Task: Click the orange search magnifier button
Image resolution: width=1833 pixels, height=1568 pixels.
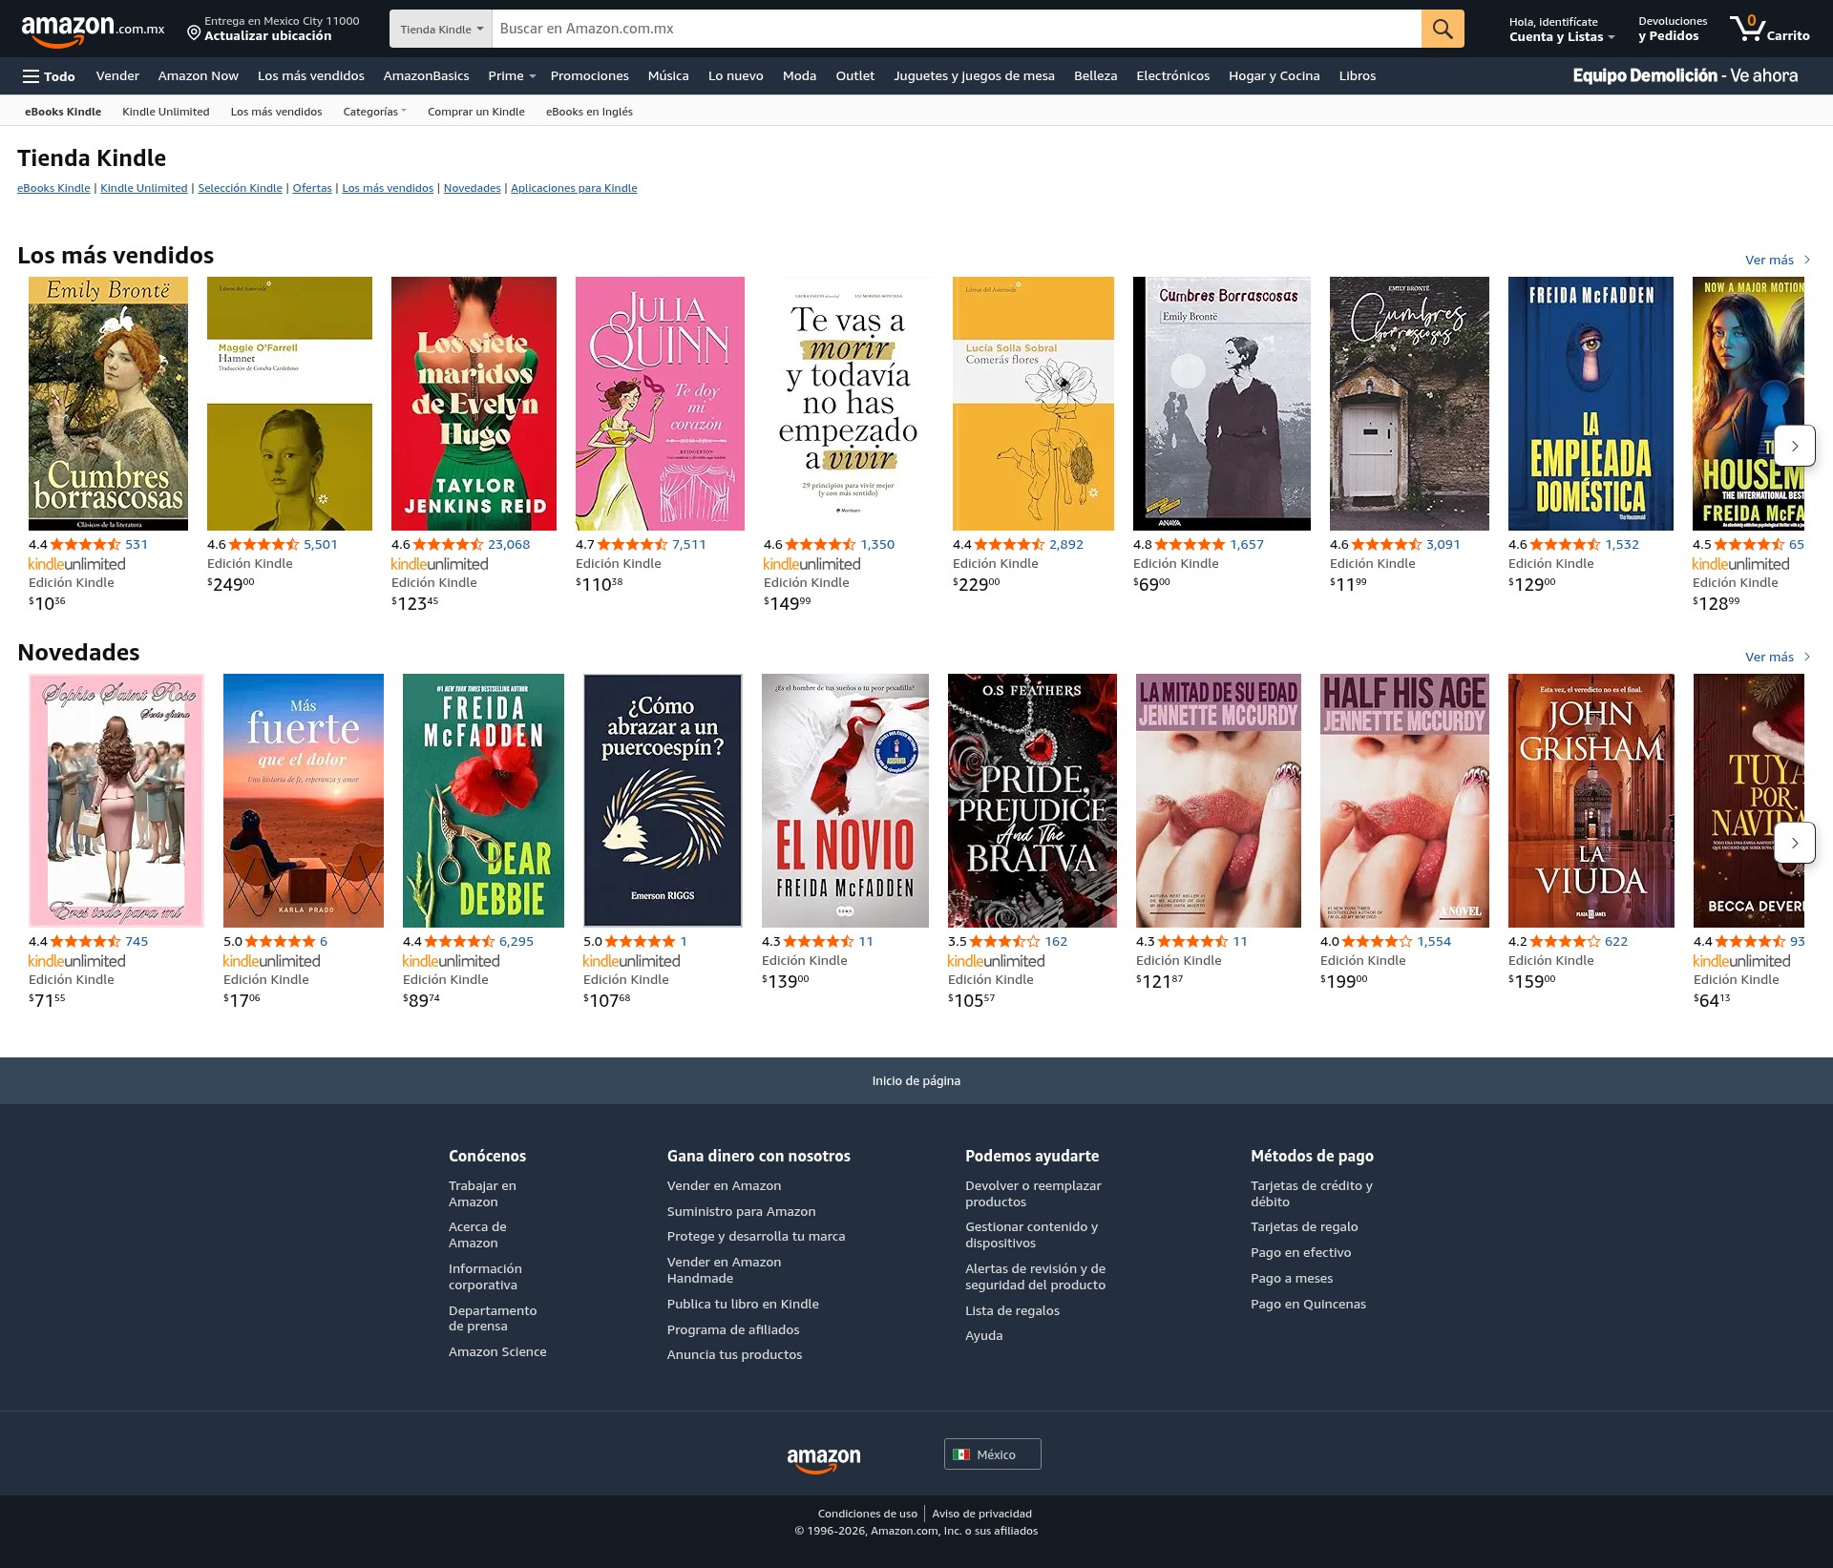Action: click(1442, 29)
